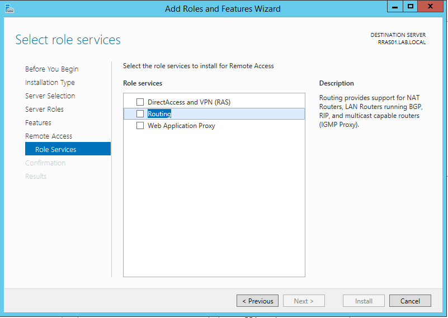Select the DirectAccess and VPN (RAS) label

[189, 102]
